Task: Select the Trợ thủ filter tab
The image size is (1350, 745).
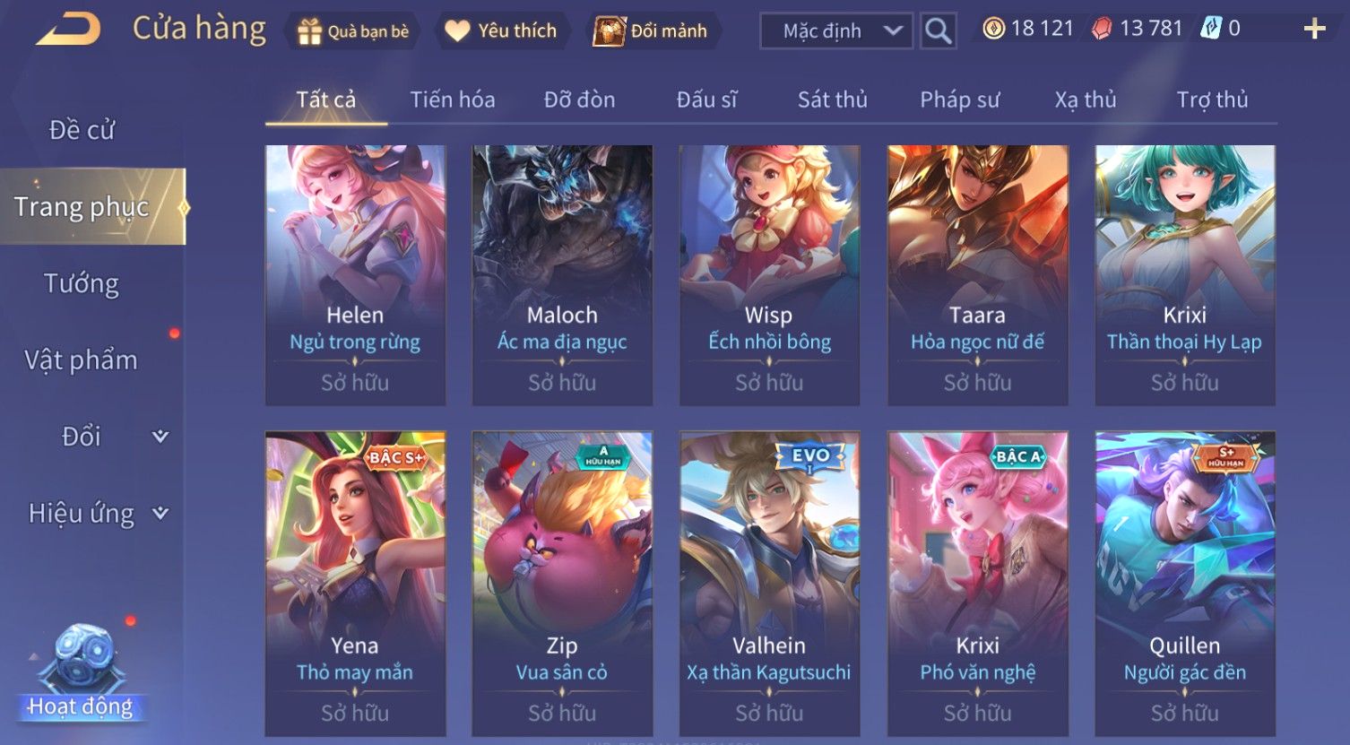Action: [1212, 100]
